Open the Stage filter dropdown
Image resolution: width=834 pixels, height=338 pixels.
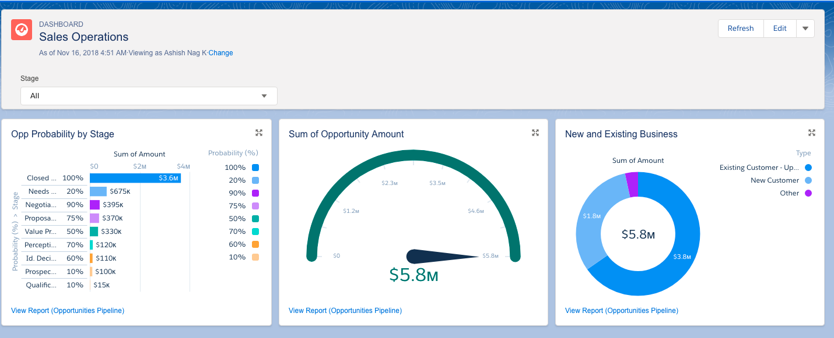click(149, 96)
